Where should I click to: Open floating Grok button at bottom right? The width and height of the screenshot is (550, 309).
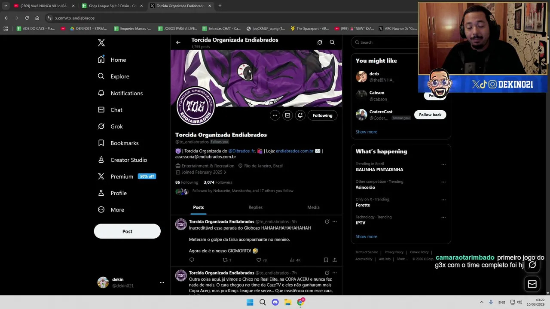532,265
